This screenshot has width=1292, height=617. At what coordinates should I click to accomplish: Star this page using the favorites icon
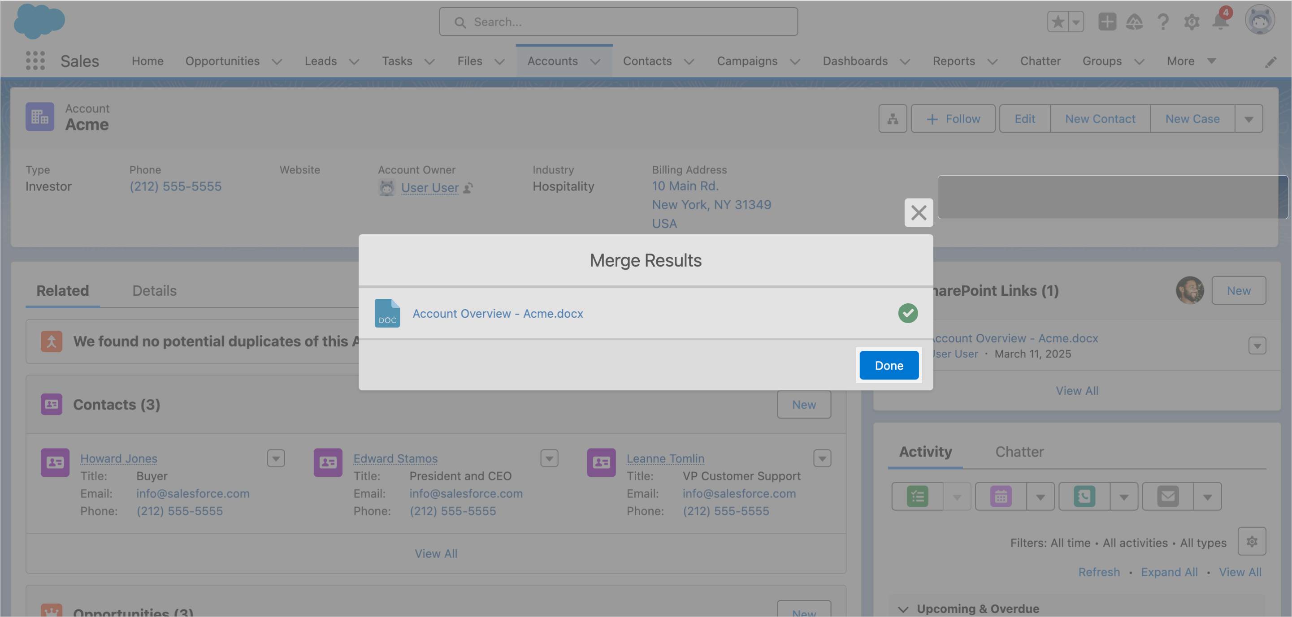pos(1058,22)
